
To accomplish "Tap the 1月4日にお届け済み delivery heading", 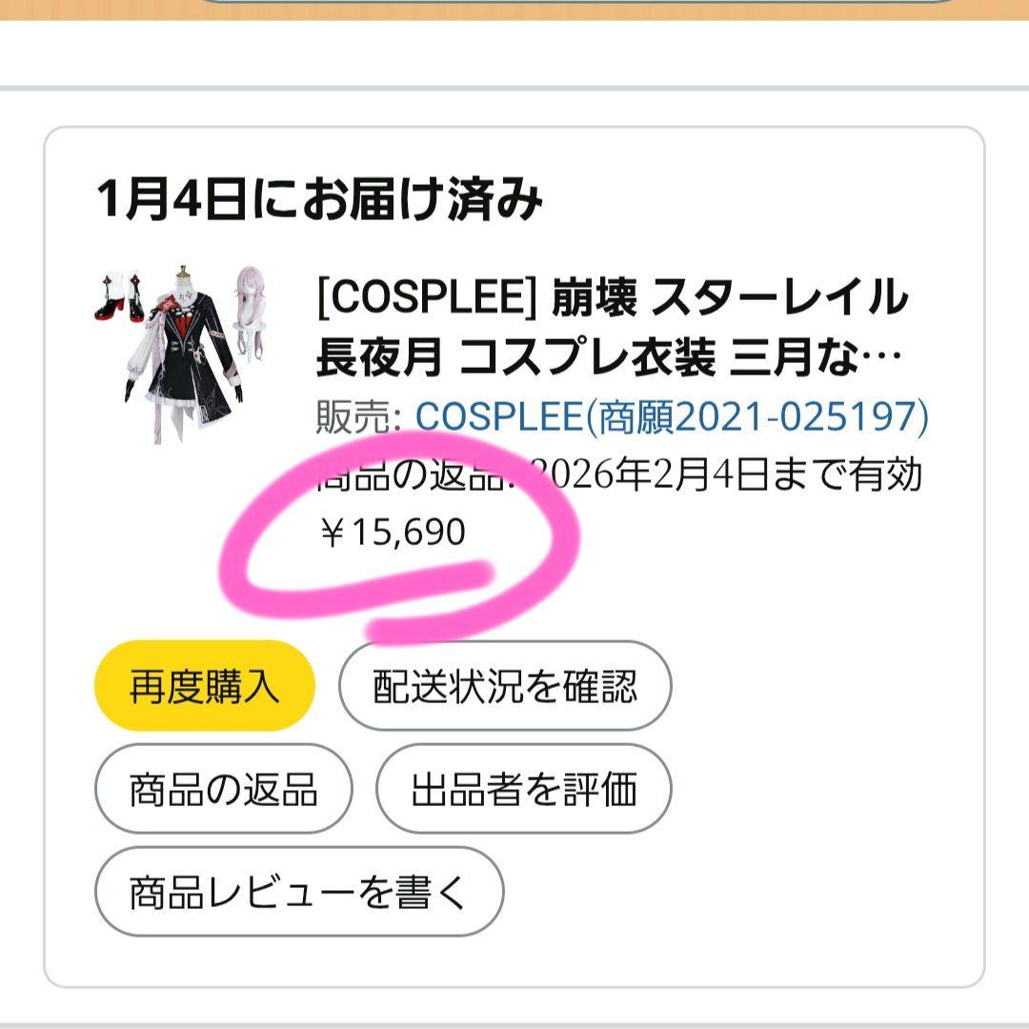I will (x=319, y=198).
